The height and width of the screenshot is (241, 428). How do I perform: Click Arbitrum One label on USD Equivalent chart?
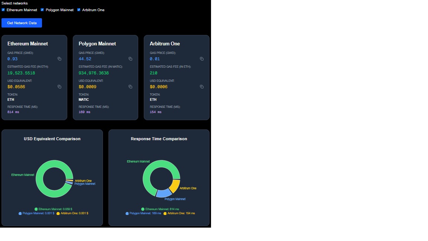point(83,181)
